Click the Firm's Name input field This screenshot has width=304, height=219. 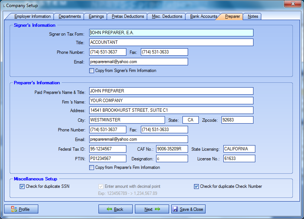(171, 101)
